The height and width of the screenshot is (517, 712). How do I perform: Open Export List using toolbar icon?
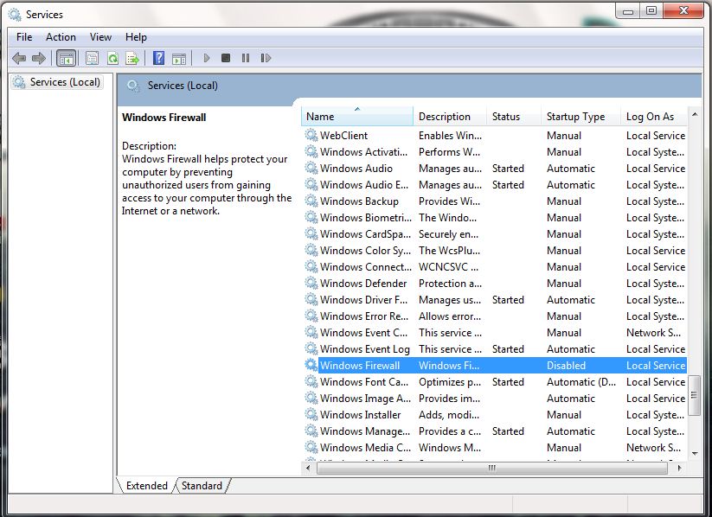click(132, 58)
